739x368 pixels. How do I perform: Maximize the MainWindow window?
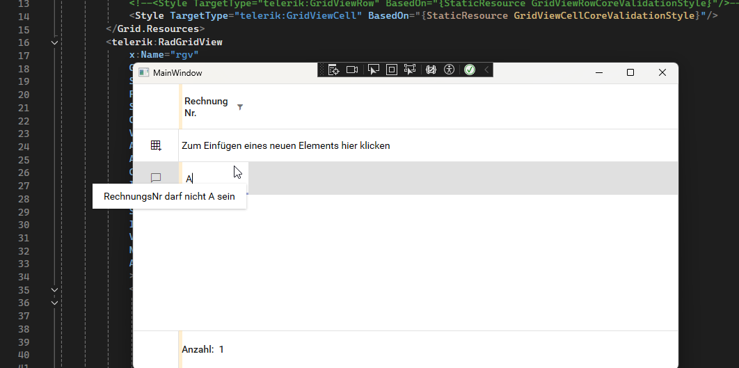click(630, 72)
